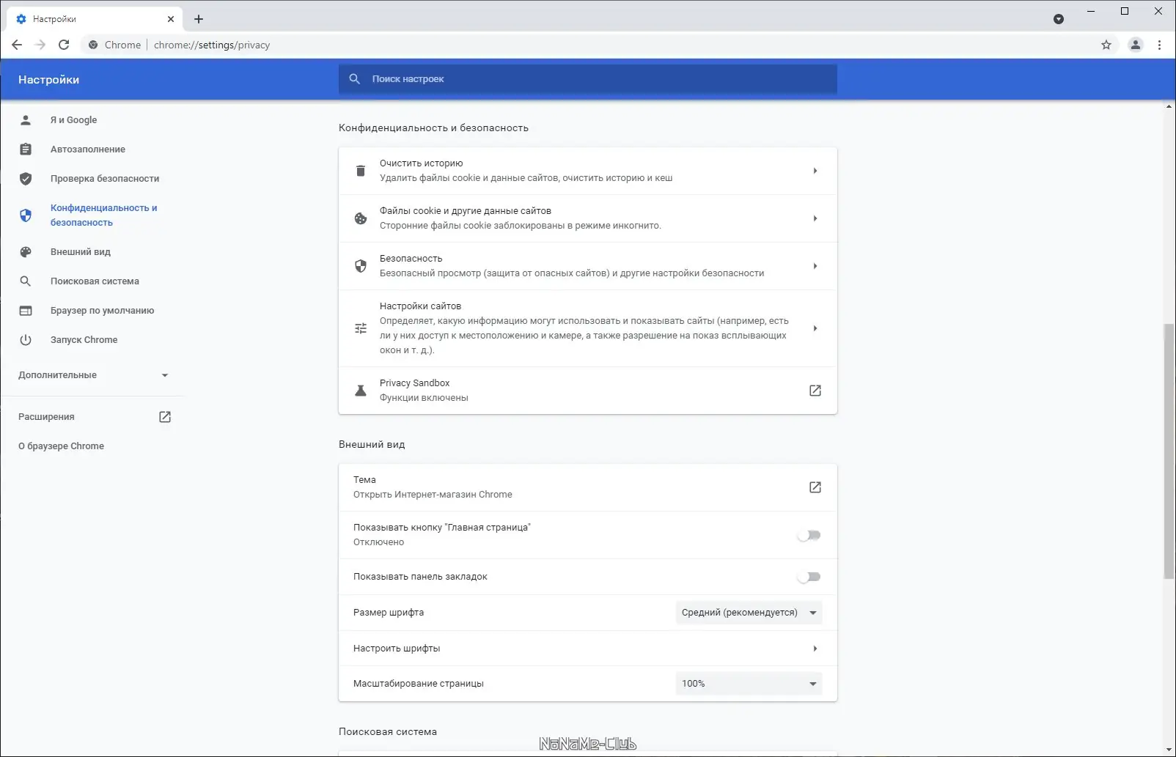Open Chrome Web Store theme link icon
The image size is (1176, 757).
click(x=815, y=487)
